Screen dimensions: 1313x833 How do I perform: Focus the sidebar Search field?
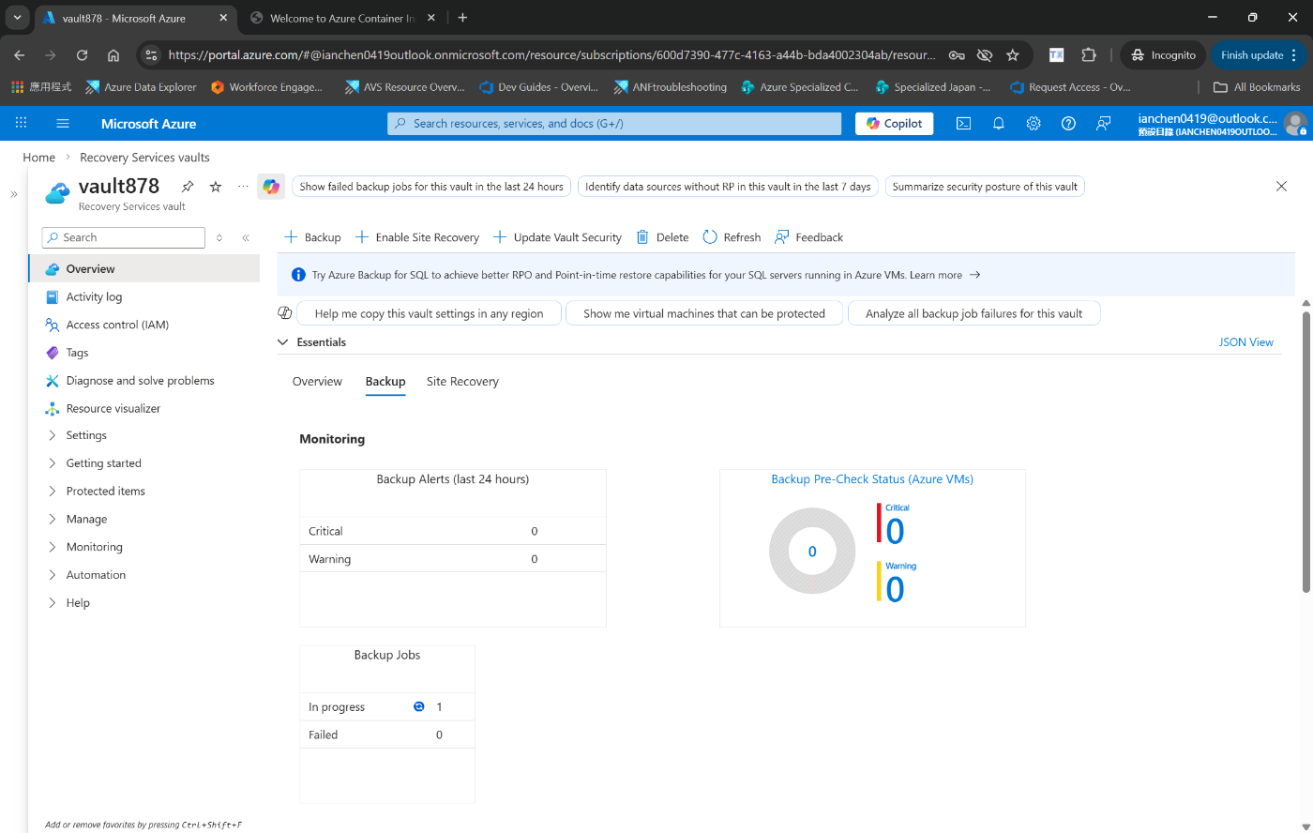pyautogui.click(x=124, y=238)
